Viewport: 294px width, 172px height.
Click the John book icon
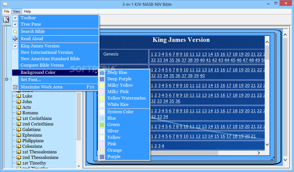click(19, 102)
